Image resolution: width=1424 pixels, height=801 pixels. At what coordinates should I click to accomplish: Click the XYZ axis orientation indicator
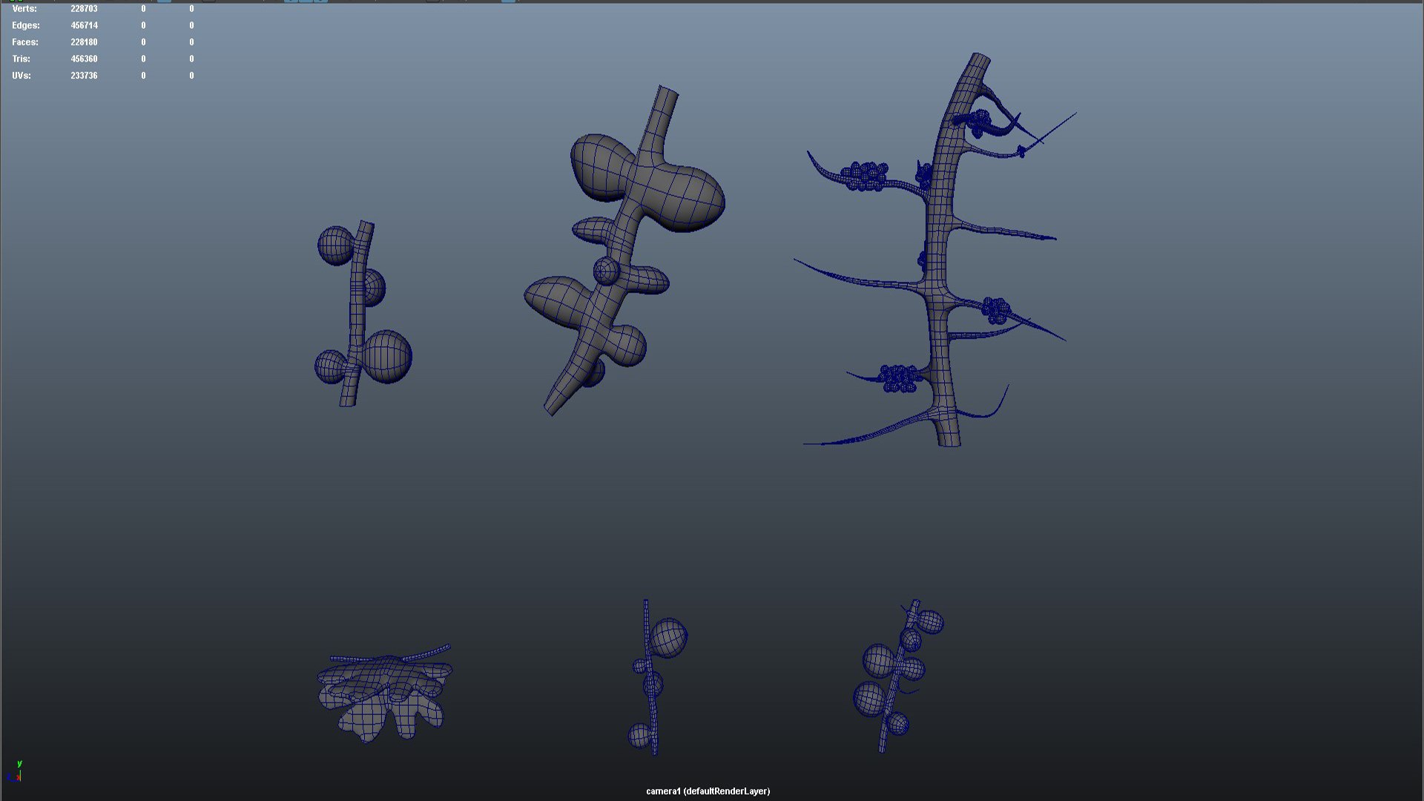[15, 771]
